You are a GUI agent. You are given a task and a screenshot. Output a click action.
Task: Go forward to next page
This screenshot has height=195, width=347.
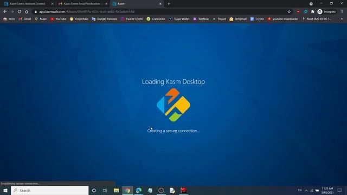coord(12,12)
